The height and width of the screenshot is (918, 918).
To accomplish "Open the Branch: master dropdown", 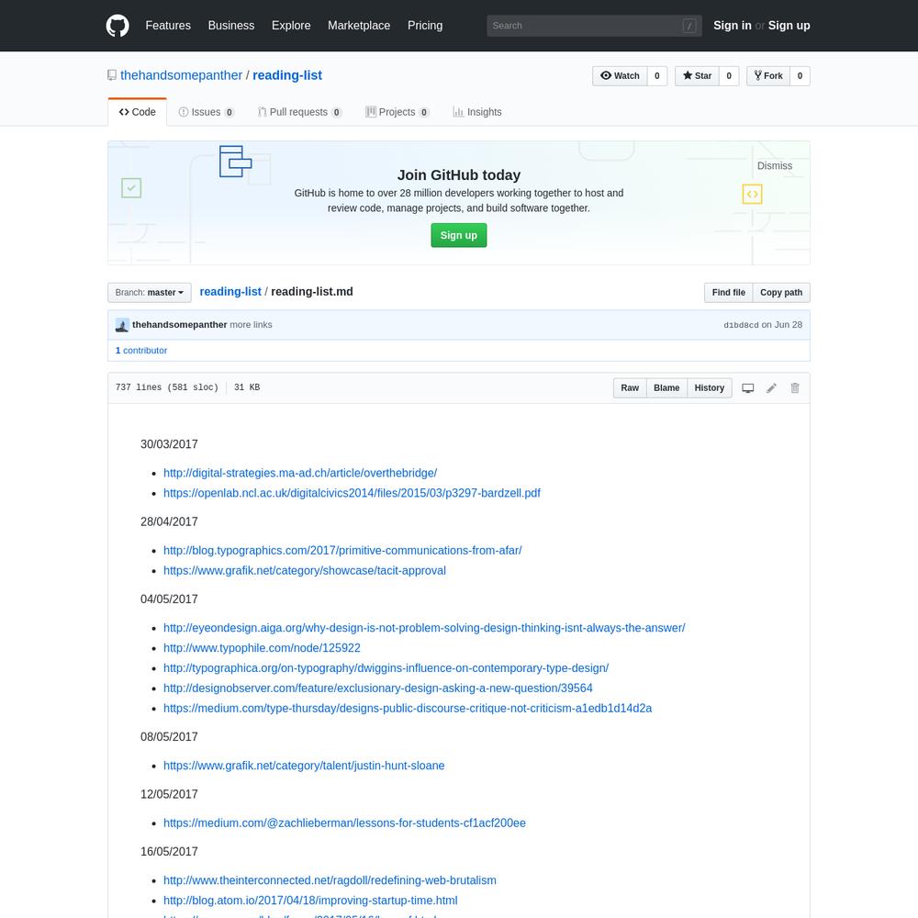I will 150,293.
